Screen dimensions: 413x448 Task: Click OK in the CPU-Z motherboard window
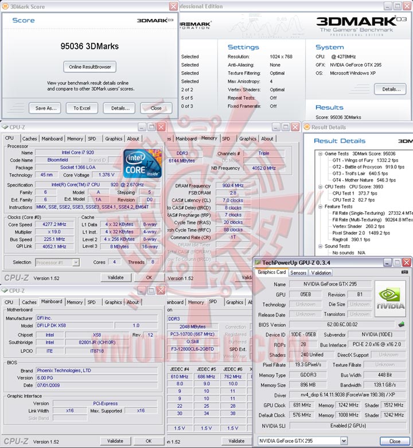click(x=149, y=441)
